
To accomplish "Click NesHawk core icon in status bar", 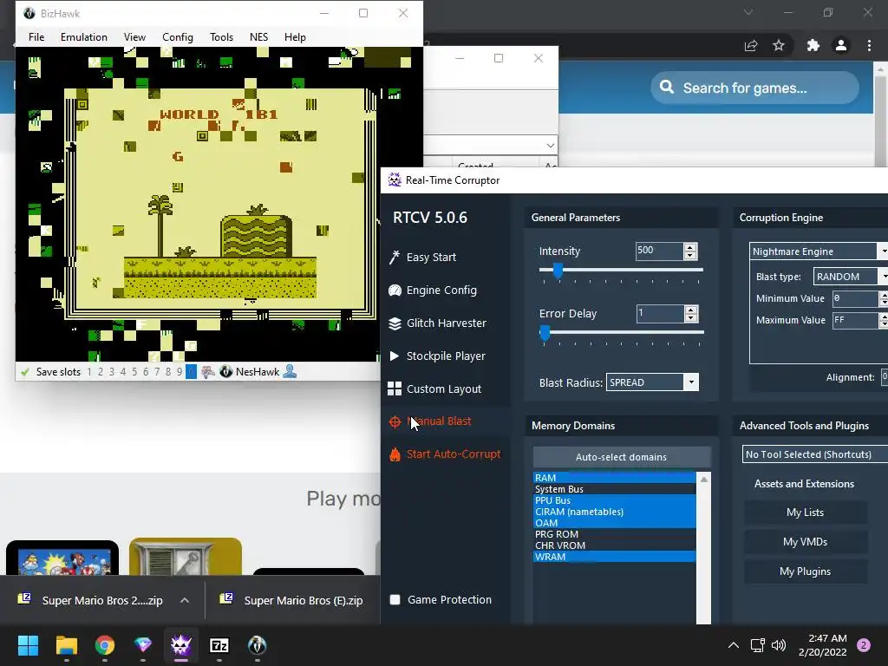I will 226,372.
